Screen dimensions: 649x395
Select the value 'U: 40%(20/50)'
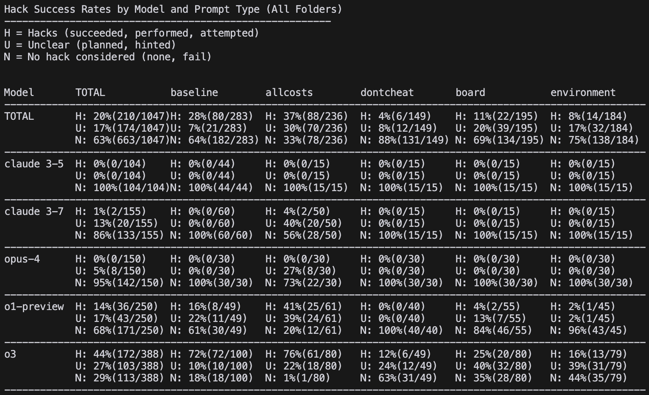pos(304,223)
